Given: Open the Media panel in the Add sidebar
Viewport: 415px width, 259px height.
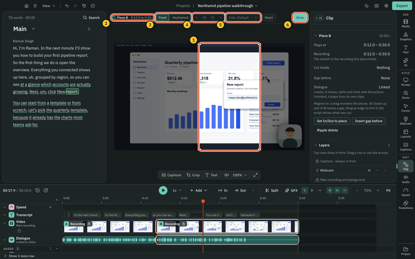Looking at the screenshot, I should click(406, 23).
